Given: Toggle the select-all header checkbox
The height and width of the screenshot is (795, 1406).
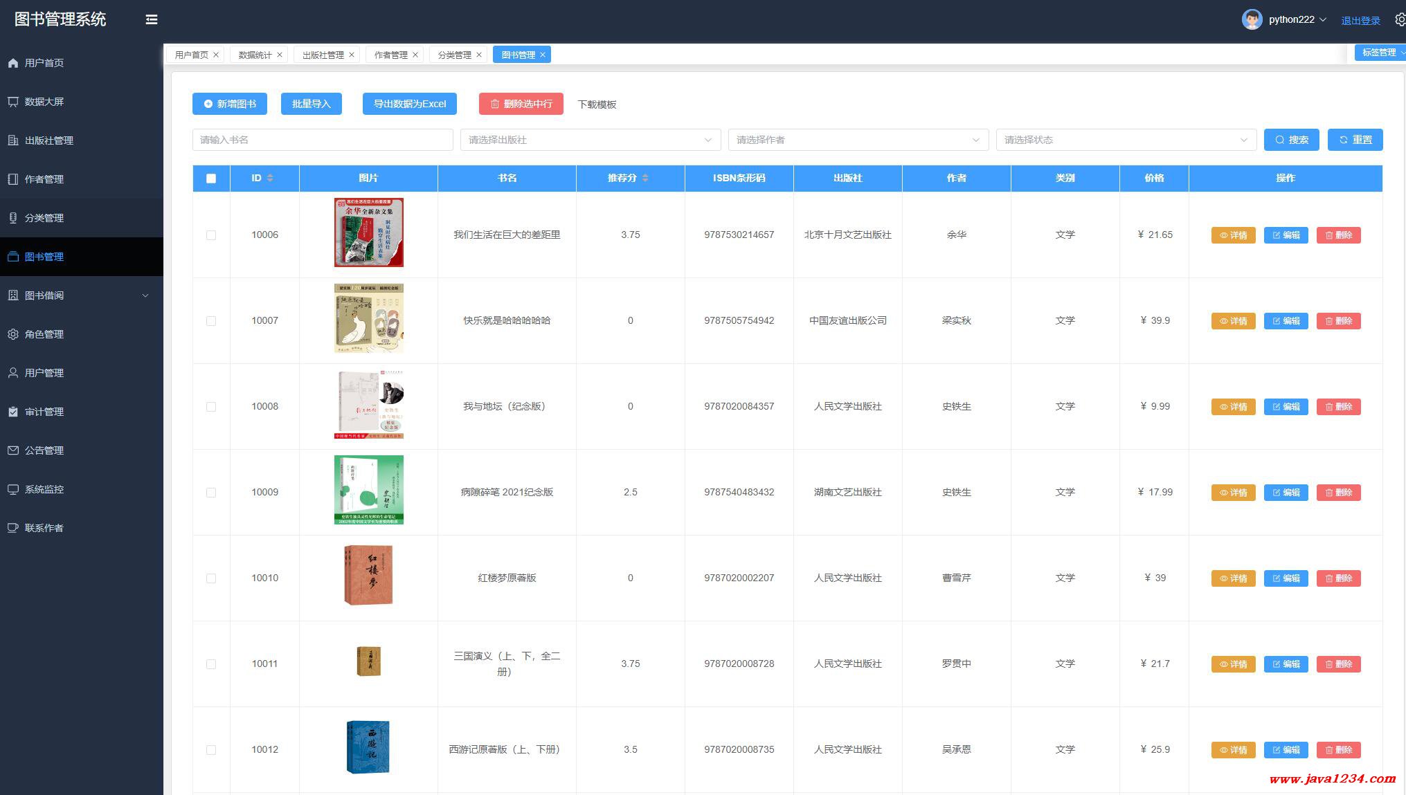Looking at the screenshot, I should (211, 179).
